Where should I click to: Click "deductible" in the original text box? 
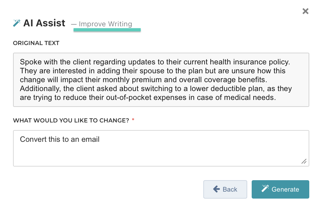coord(217,89)
